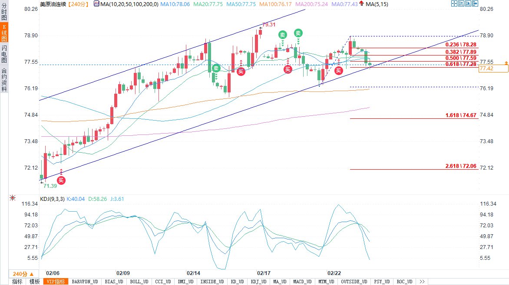Apply the KD_UD indicator
The image size is (509, 285).
coord(237,282)
